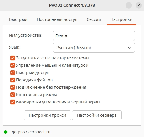Uncheck Управление мышью и клавиатурой
This screenshot has width=144, height=137.
(13, 65)
